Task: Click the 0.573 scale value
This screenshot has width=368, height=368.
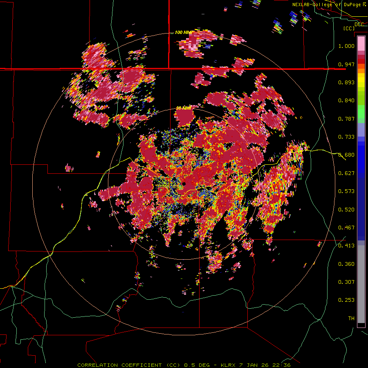Action: (346, 191)
